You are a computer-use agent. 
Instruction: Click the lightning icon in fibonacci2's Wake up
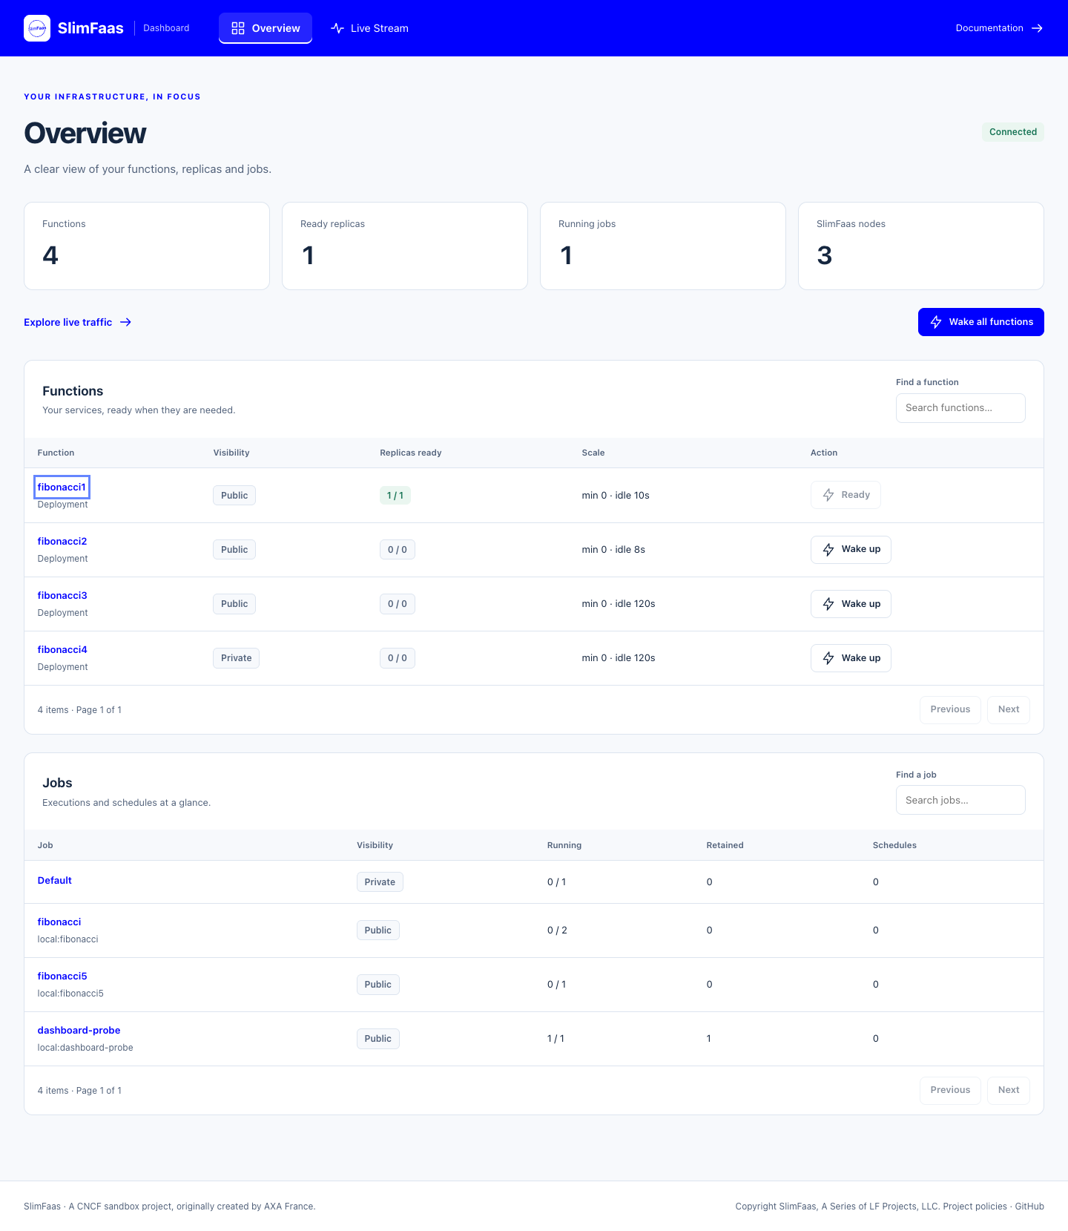click(828, 550)
